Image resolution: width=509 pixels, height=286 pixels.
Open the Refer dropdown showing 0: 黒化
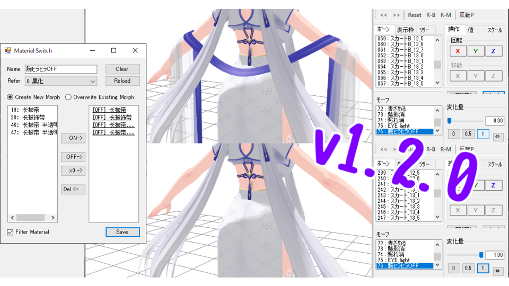click(61, 81)
